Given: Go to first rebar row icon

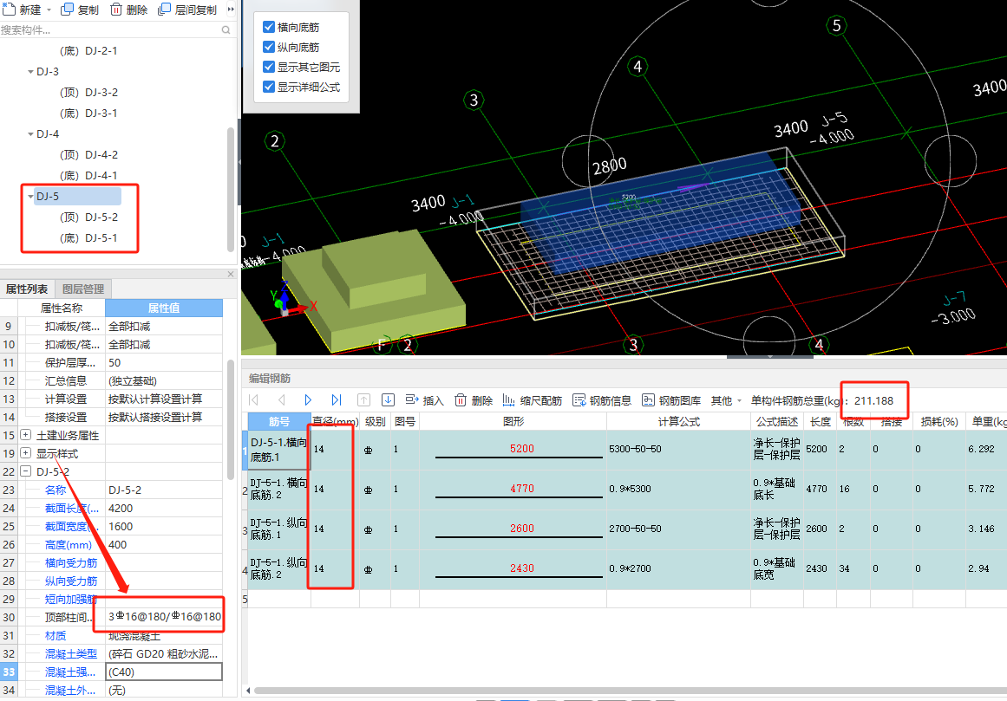Looking at the screenshot, I should pyautogui.click(x=253, y=400).
